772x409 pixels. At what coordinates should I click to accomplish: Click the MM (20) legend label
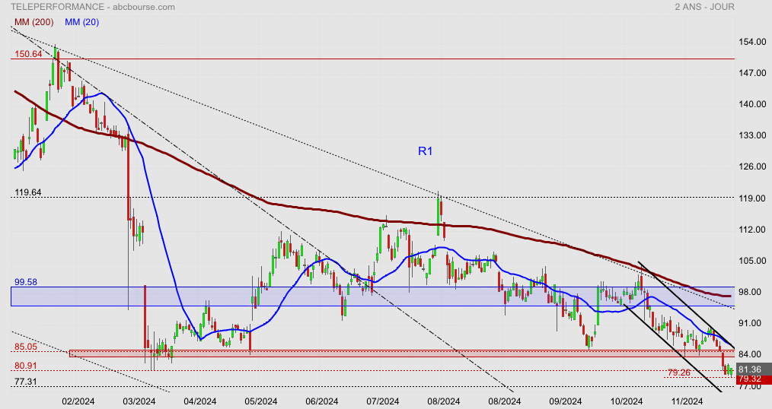point(81,22)
